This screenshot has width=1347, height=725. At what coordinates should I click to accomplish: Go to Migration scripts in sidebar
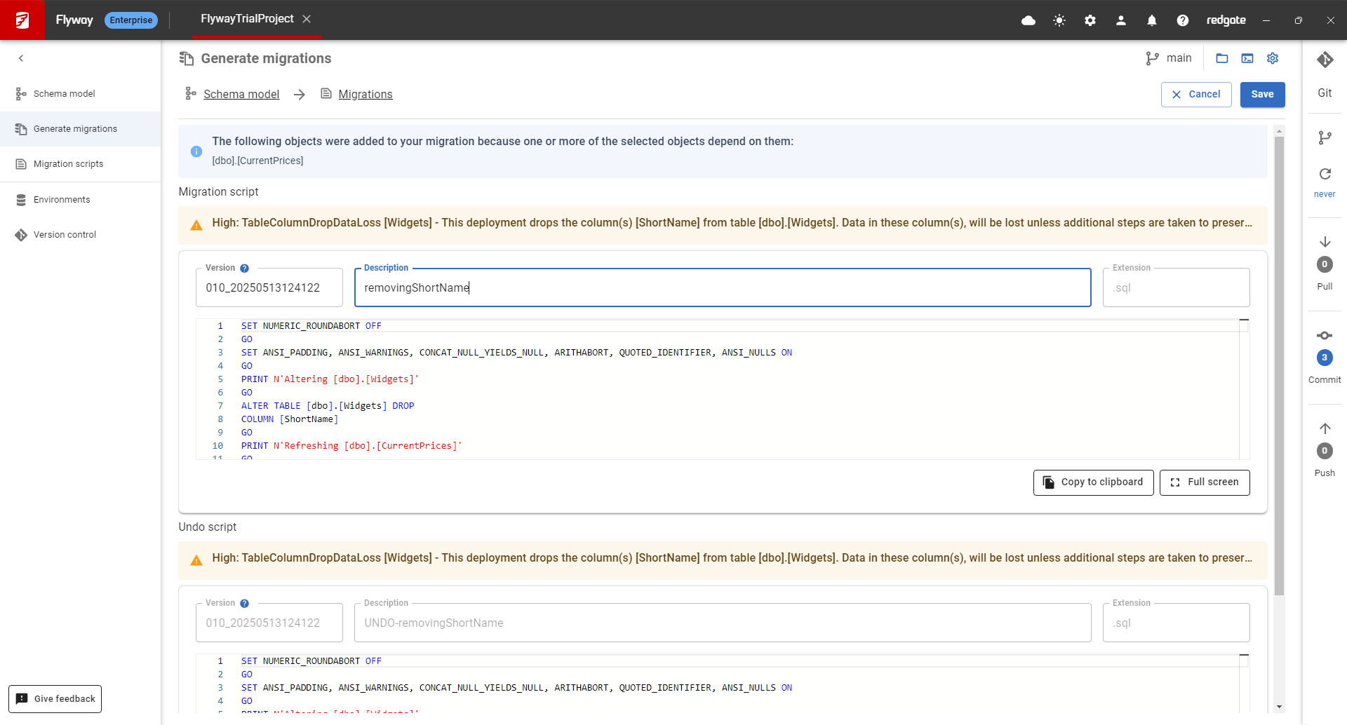point(68,164)
